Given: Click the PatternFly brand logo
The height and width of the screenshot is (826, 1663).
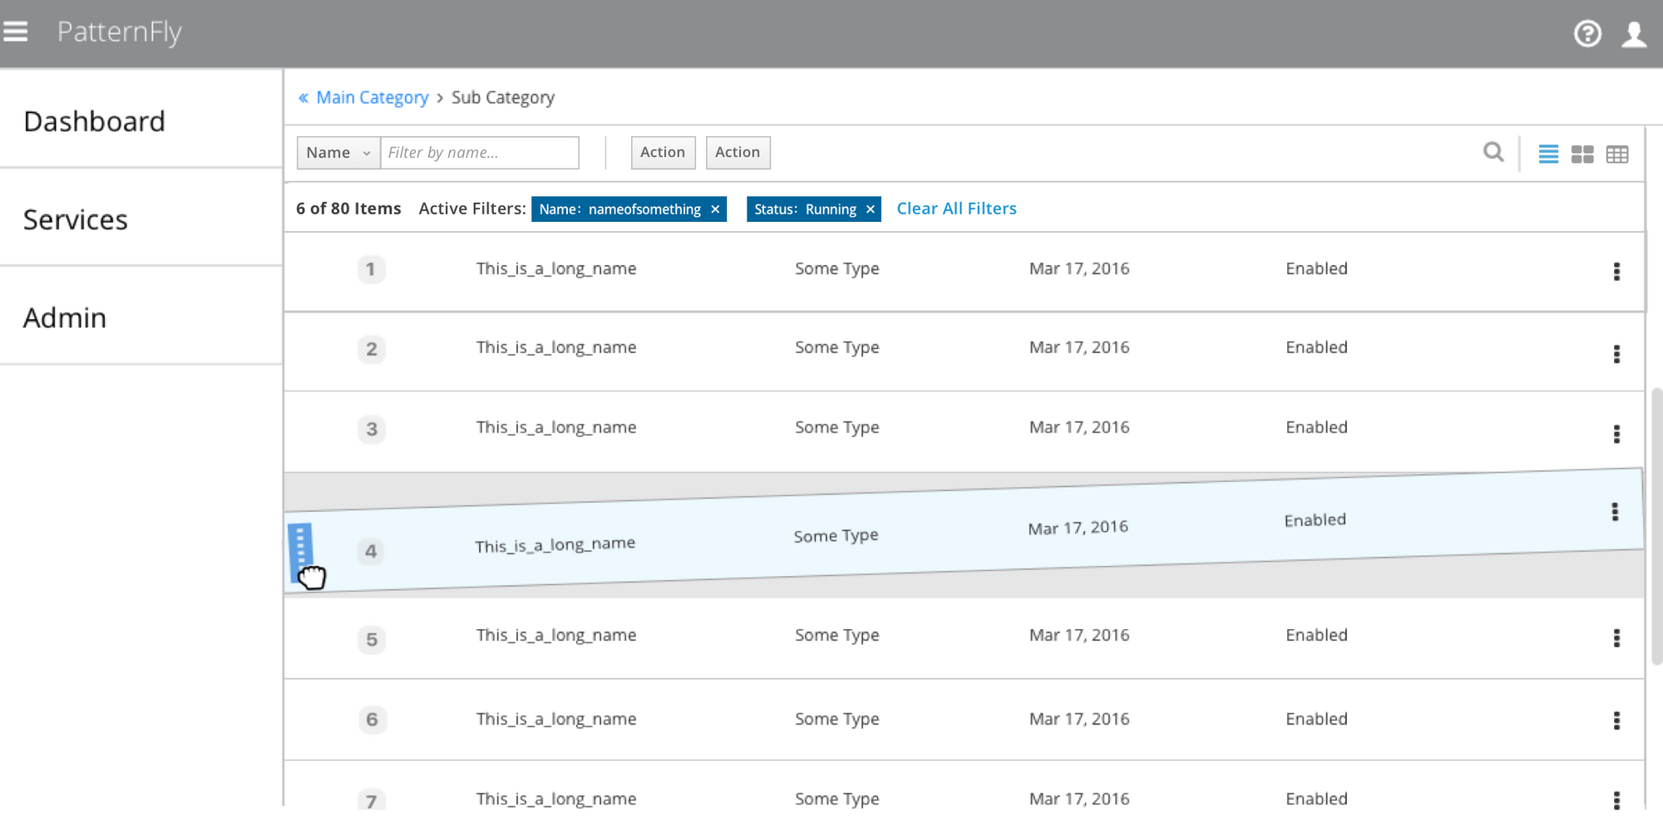Looking at the screenshot, I should click(x=119, y=32).
